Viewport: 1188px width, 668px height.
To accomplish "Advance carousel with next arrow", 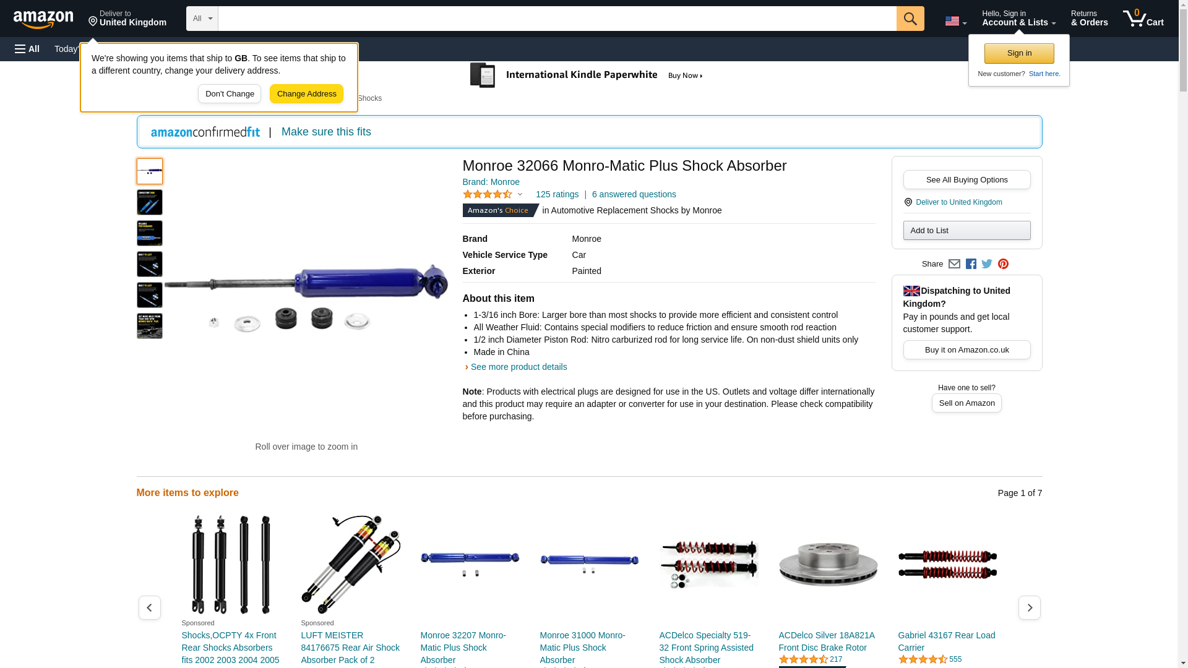I will 1029,608.
